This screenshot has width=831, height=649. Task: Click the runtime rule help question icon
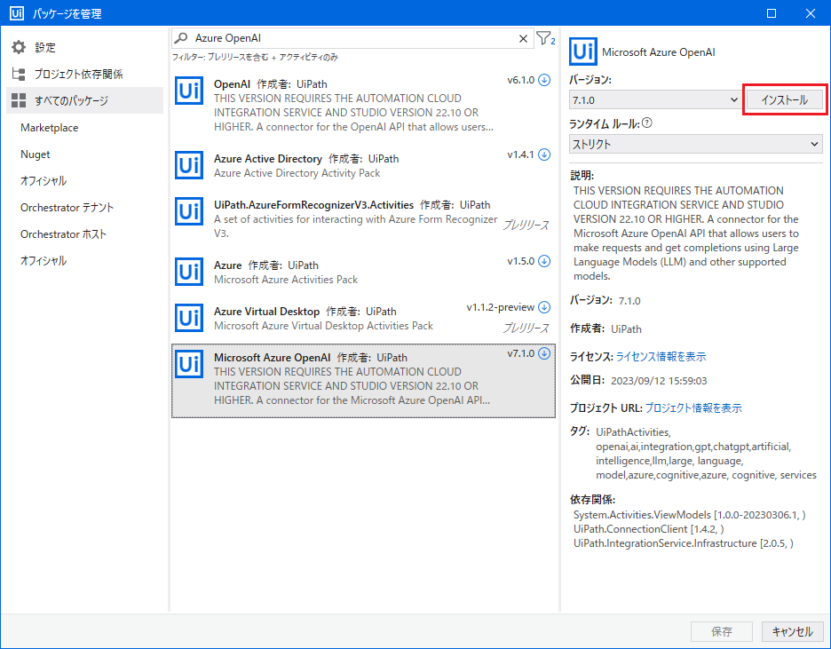[x=646, y=123]
